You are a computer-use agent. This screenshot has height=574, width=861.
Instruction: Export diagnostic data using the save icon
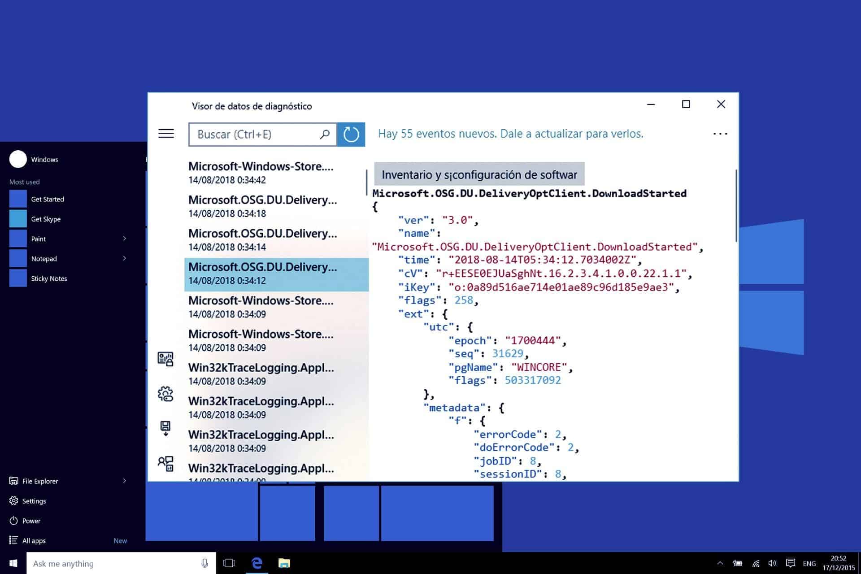pos(166,428)
